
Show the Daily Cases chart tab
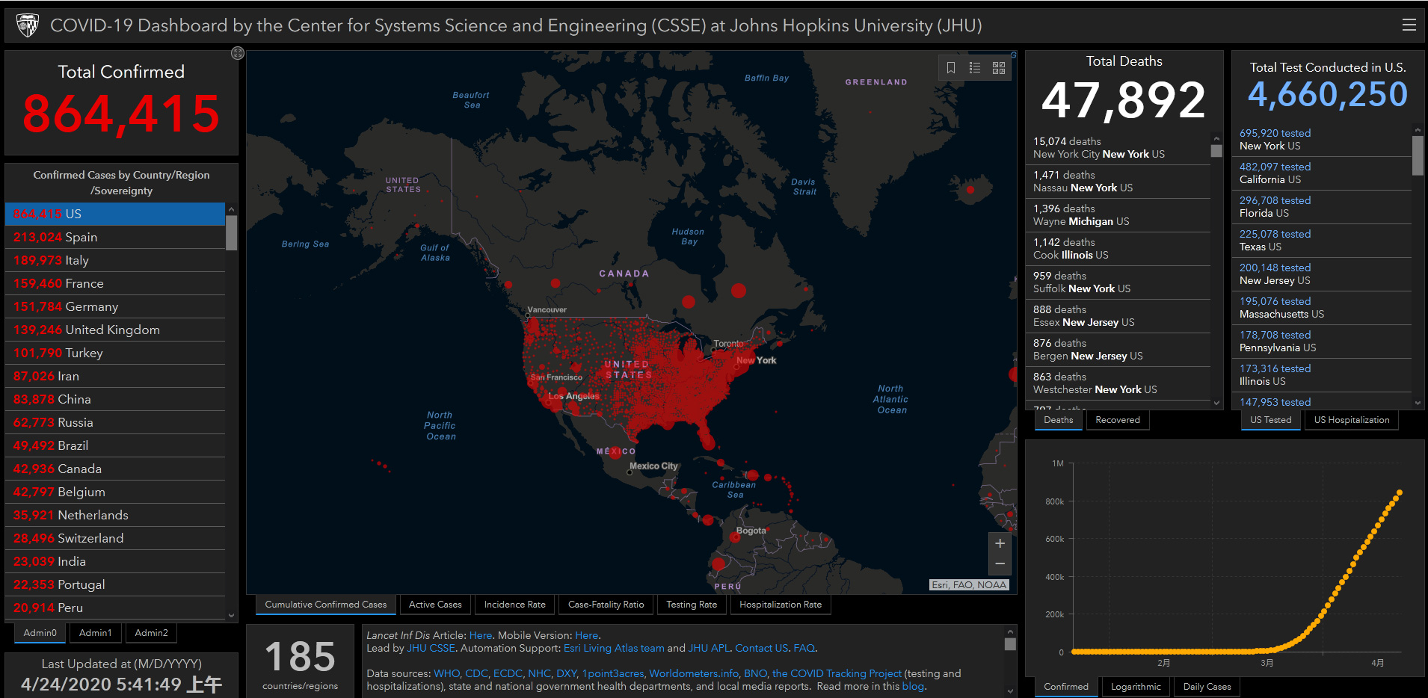1207,687
